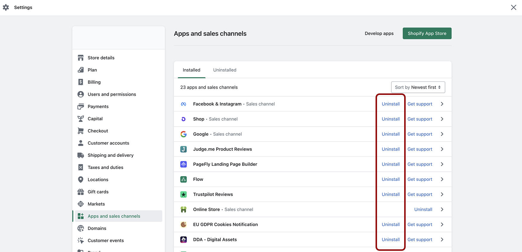The width and height of the screenshot is (522, 252).
Task: Click the Billing dollar icon
Action: [x=81, y=82]
